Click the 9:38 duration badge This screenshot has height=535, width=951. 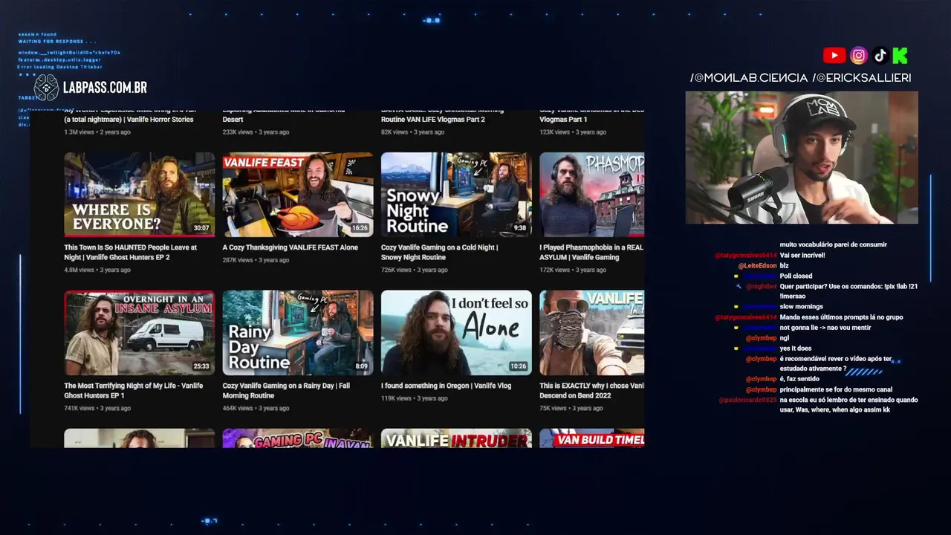[x=520, y=228]
